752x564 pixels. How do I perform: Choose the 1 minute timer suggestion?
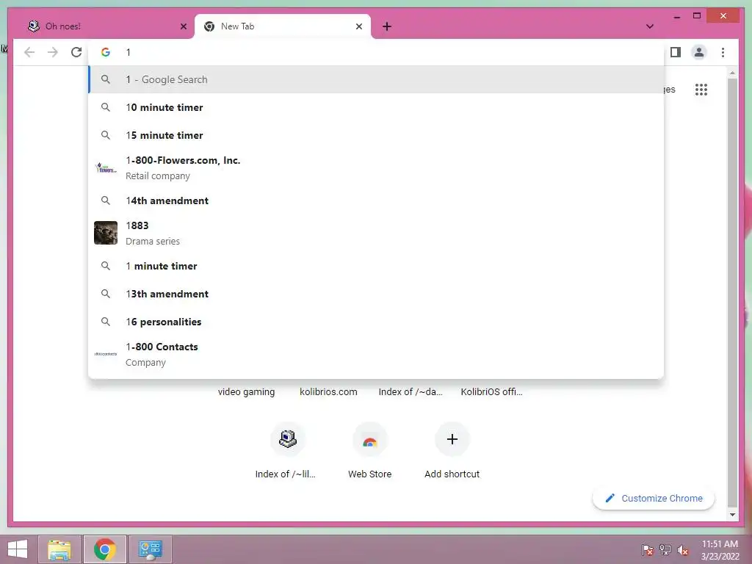376,266
